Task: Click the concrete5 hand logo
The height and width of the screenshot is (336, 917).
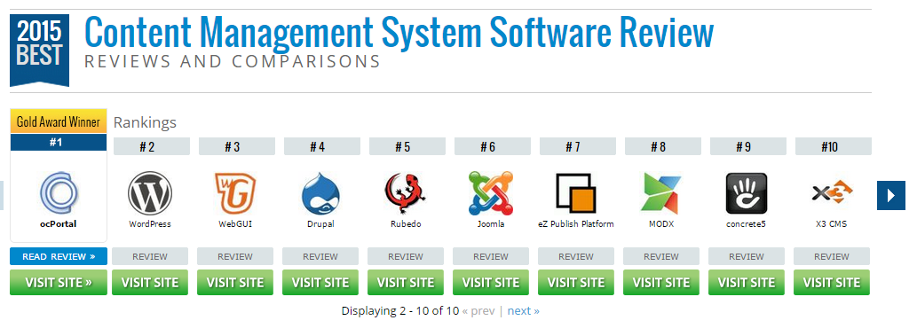Action: click(747, 193)
